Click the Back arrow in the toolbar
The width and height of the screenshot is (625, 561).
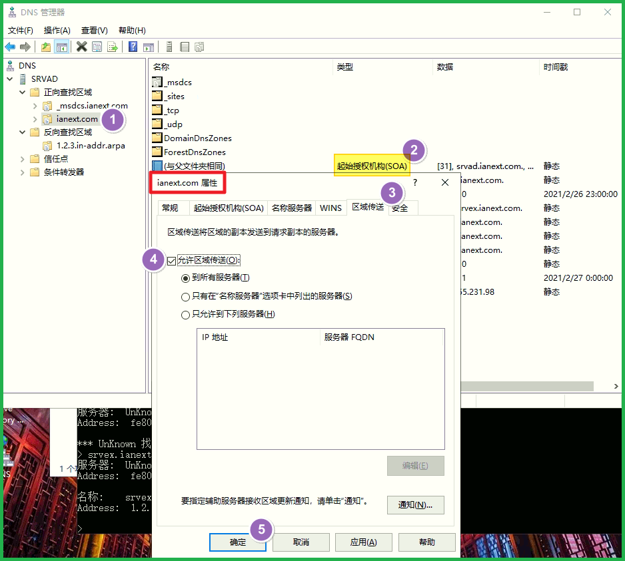pyautogui.click(x=10, y=47)
